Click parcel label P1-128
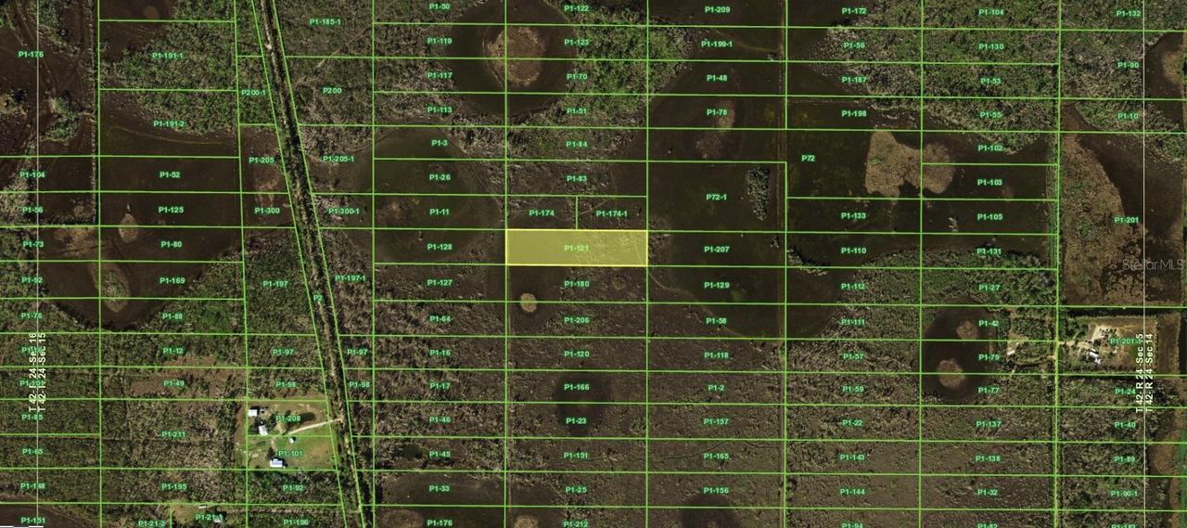The width and height of the screenshot is (1187, 528). (440, 247)
